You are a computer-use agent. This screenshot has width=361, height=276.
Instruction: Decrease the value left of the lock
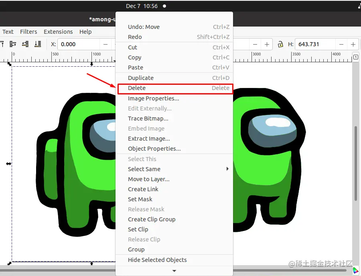(x=255, y=44)
